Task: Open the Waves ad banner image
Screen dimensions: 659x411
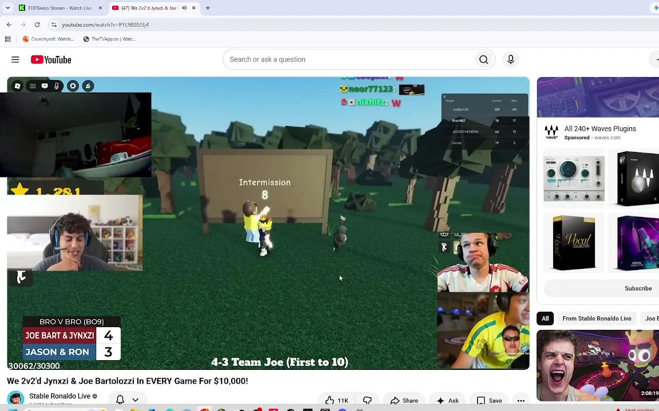Action: pyautogui.click(x=598, y=97)
